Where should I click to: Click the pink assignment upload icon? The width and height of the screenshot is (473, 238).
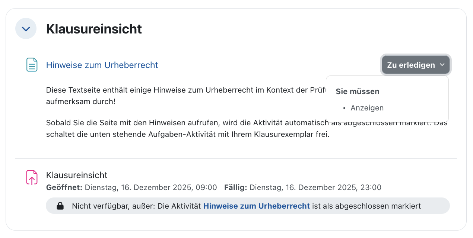(32, 177)
